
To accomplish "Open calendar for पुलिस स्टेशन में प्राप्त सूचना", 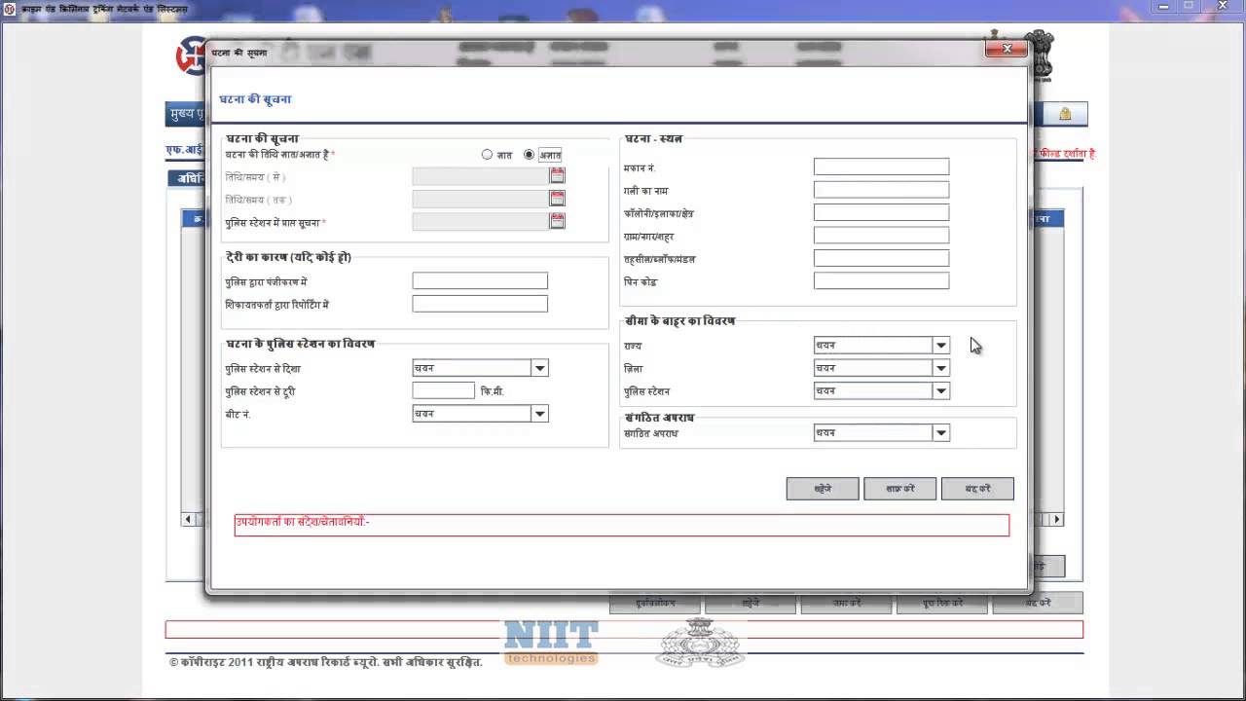I will [557, 222].
